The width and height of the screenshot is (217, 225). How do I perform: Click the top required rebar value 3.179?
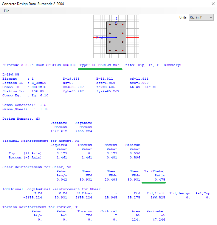click(x=61, y=153)
